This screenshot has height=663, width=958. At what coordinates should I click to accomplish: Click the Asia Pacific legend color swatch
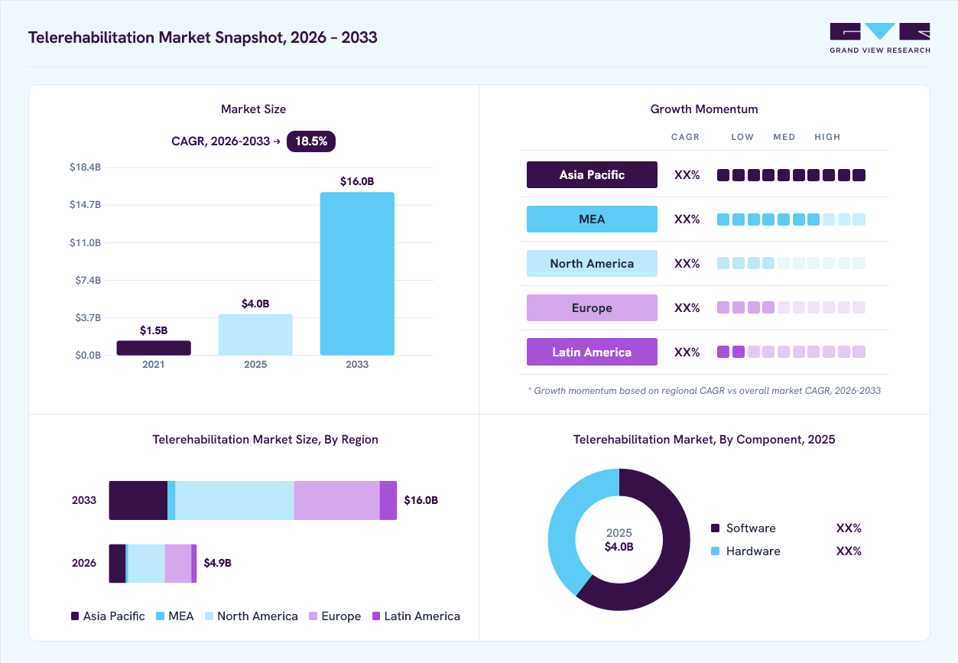coord(75,616)
